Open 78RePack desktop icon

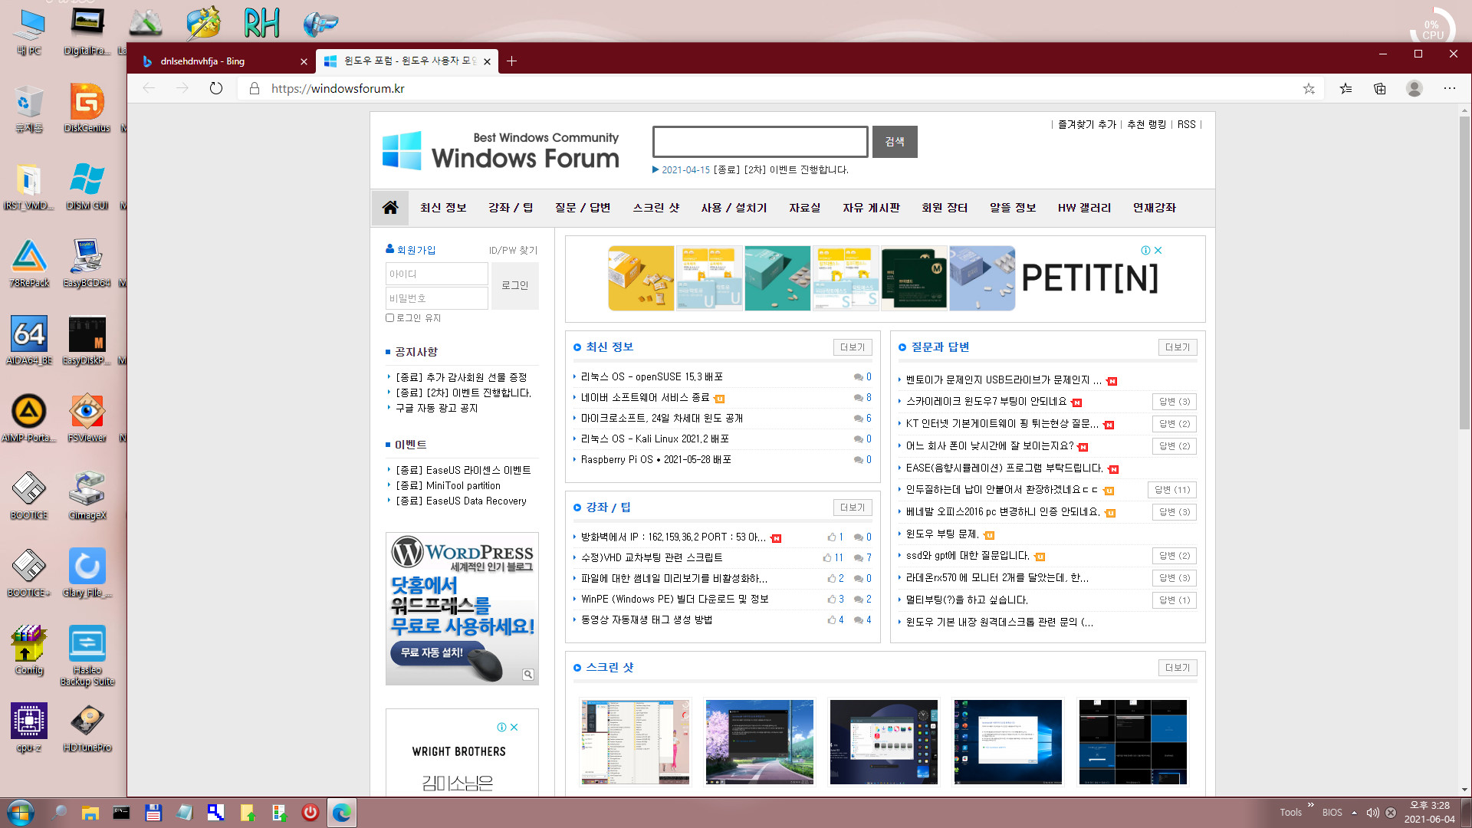click(x=29, y=263)
